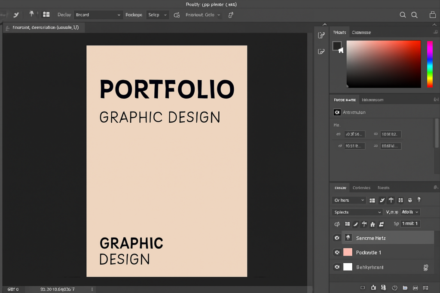This screenshot has width=440, height=293.
Task: Open the grid view icon near Declay
Action: (47, 14)
